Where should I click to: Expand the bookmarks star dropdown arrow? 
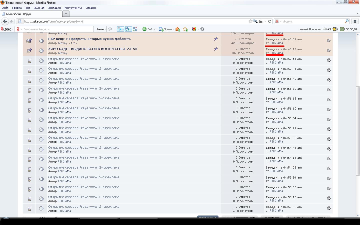(189, 29)
